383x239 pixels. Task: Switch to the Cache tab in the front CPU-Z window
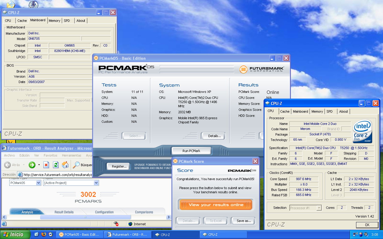(285, 111)
